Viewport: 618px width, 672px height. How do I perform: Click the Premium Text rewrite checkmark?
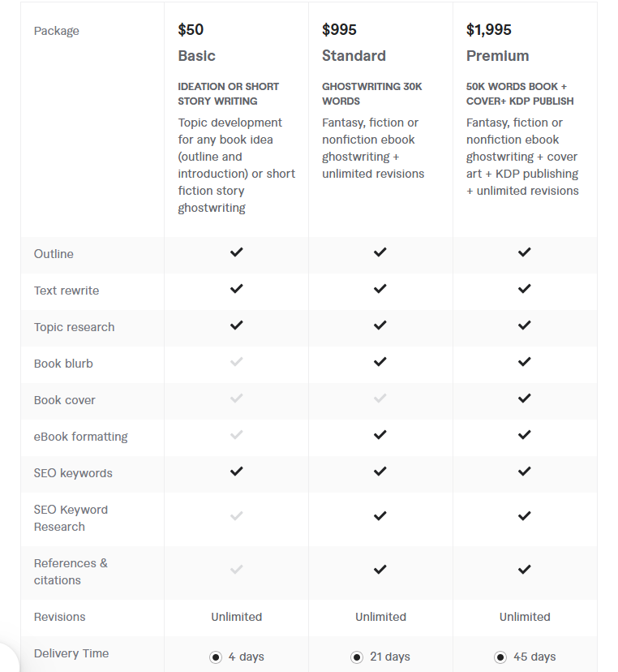point(524,289)
